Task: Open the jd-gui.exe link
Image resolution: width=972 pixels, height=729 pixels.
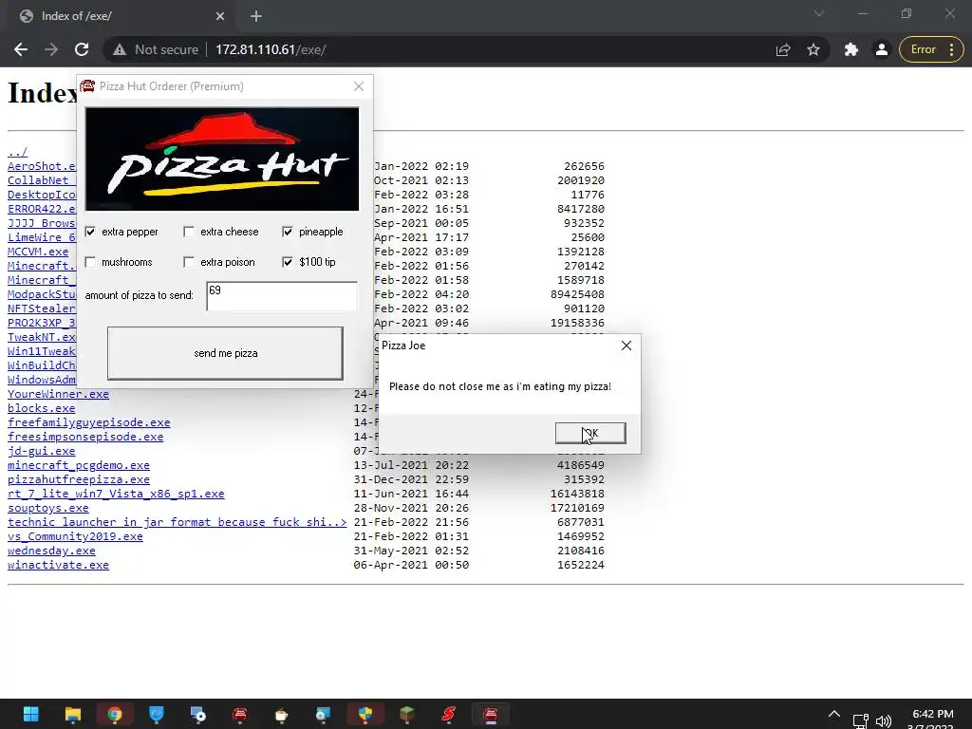Action: click(42, 451)
